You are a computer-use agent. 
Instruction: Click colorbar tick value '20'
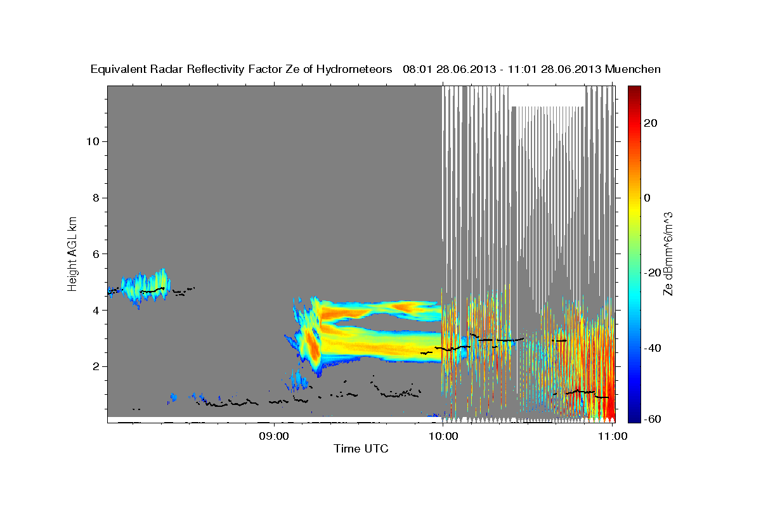point(650,123)
